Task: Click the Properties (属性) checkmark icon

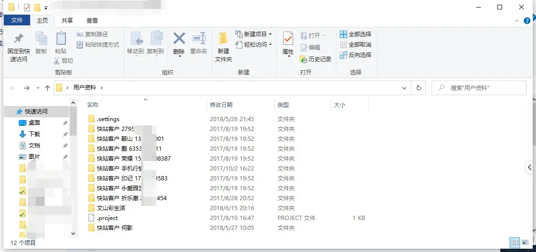Action: tap(288, 39)
